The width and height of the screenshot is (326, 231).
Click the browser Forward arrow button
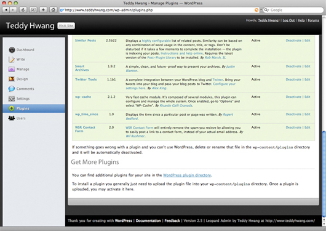point(13,10)
